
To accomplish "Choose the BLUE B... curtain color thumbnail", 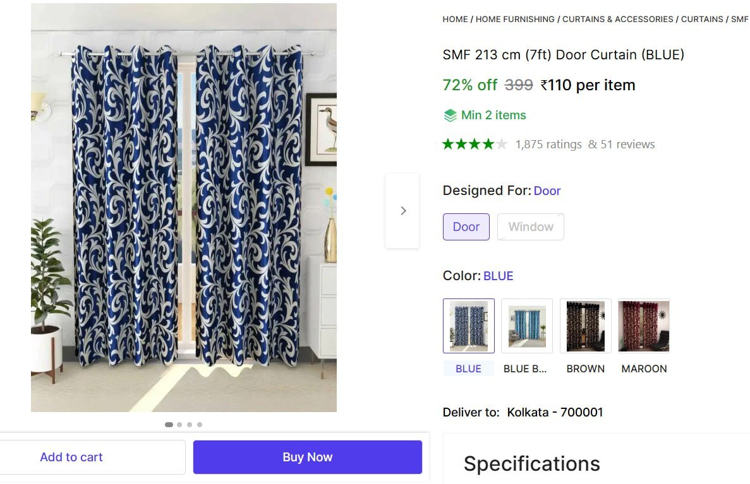I will [x=527, y=326].
